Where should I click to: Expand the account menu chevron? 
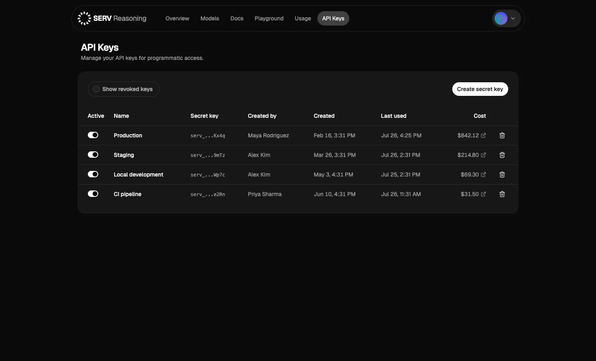513,18
